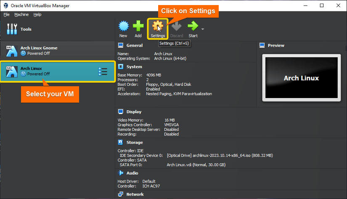The width and height of the screenshot is (347, 199).
Task: Open the Start button dropdown arrow
Action: (x=202, y=29)
